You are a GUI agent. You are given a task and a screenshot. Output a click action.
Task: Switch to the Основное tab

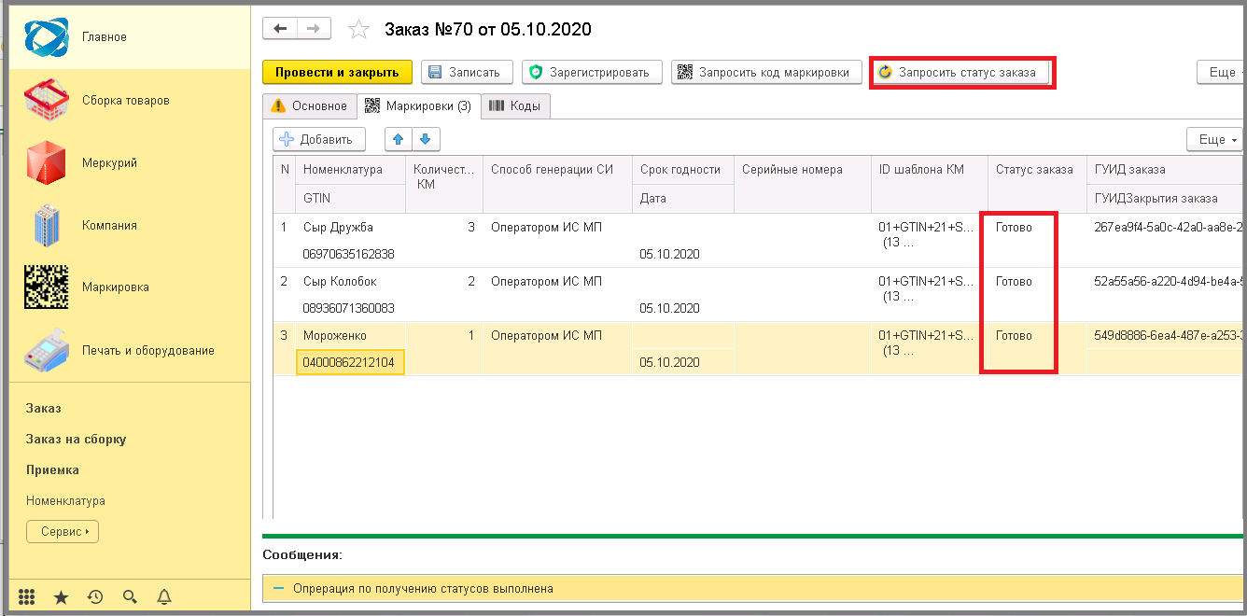309,106
